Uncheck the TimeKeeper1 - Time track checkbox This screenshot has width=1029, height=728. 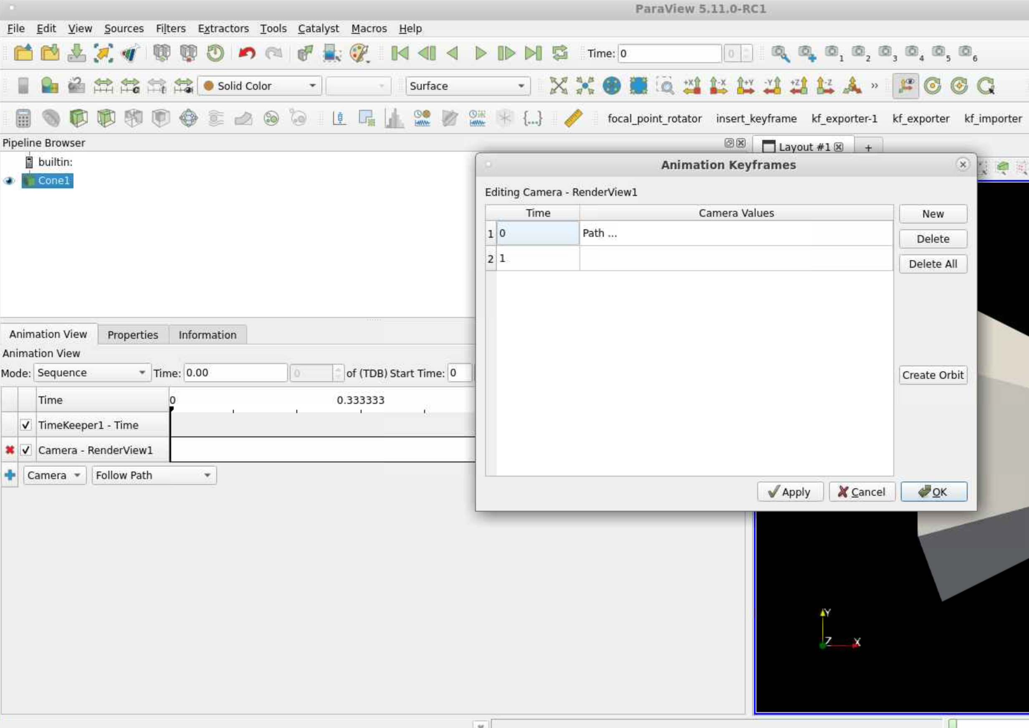[26, 425]
